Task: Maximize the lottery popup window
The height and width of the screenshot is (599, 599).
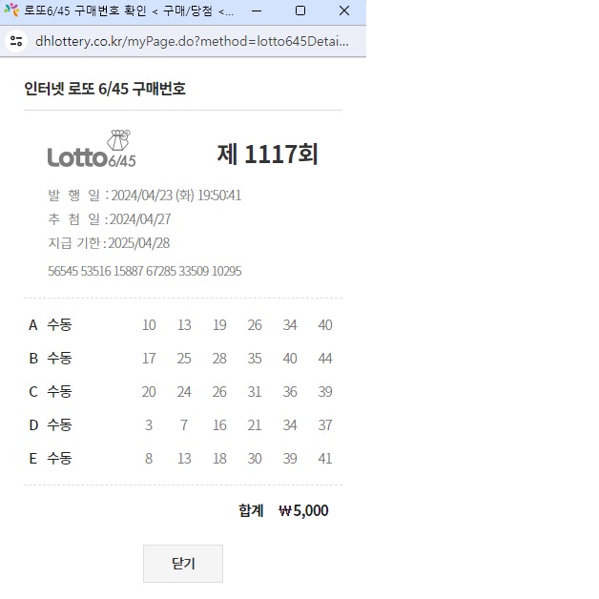Action: [x=299, y=10]
